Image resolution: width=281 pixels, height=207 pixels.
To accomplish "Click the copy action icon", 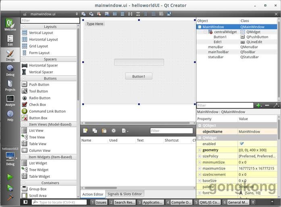I will click(95, 131).
